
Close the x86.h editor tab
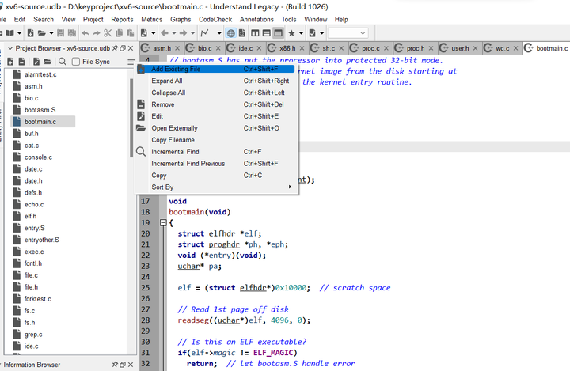303,49
